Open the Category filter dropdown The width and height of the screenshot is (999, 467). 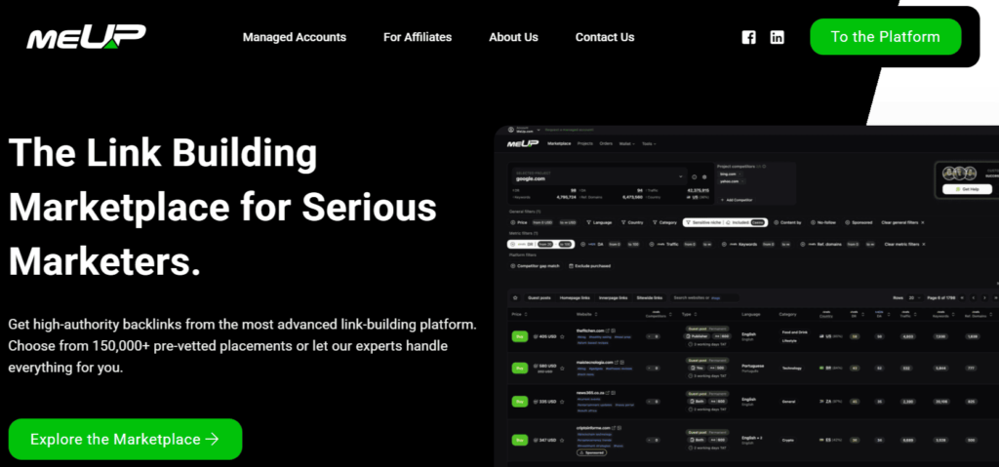[x=665, y=222]
